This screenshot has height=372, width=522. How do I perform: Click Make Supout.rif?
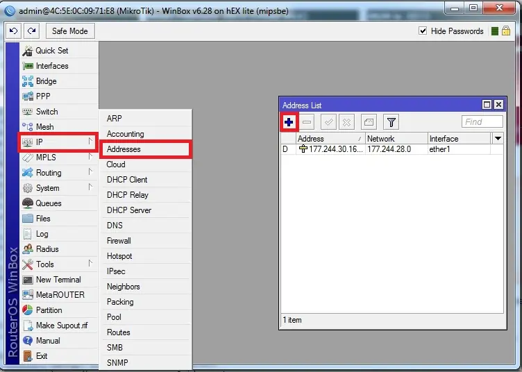click(59, 325)
